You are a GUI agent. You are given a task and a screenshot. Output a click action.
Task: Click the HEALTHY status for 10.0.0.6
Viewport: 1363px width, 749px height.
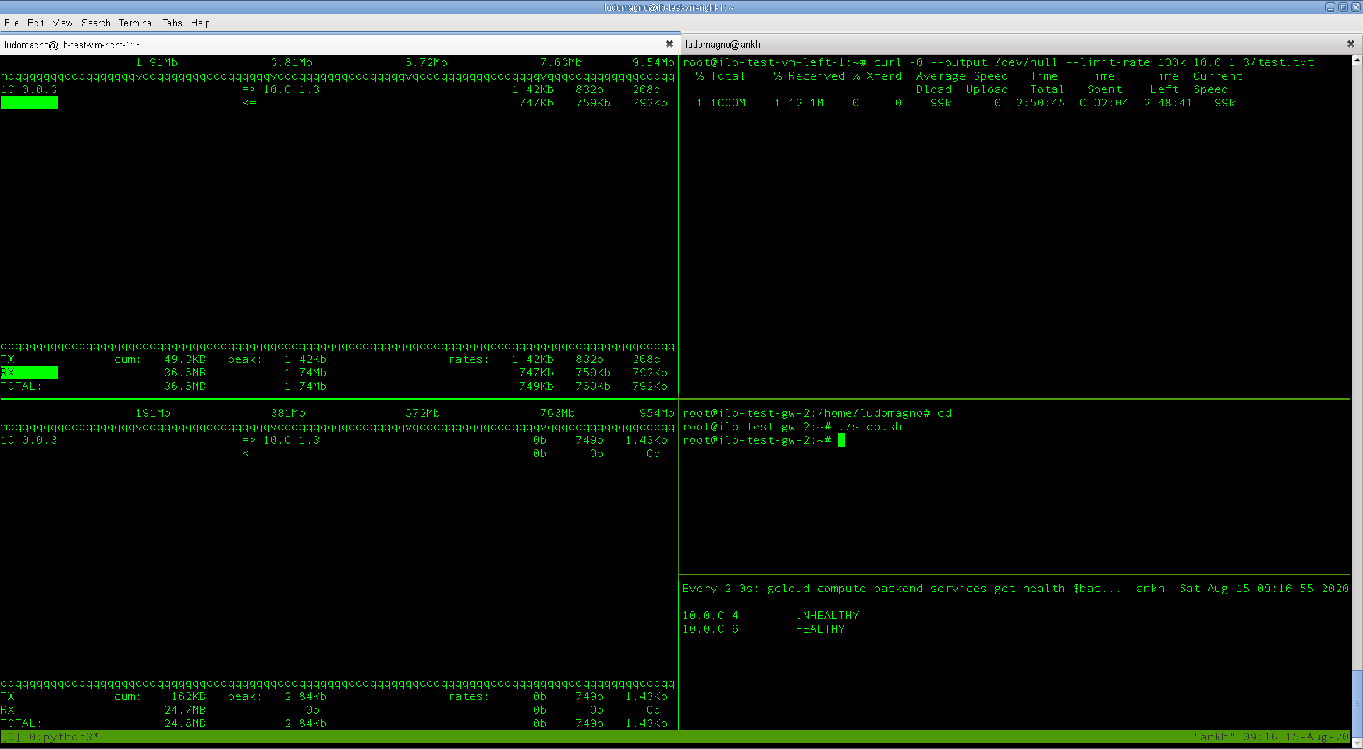coord(820,629)
